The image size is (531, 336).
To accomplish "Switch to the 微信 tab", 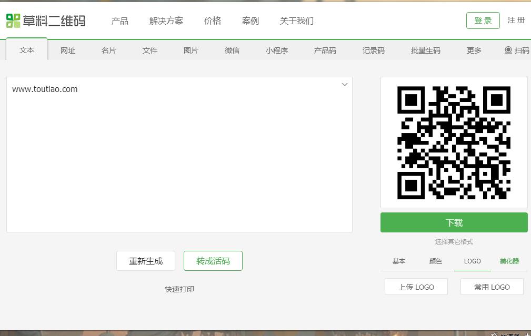I will (x=232, y=50).
